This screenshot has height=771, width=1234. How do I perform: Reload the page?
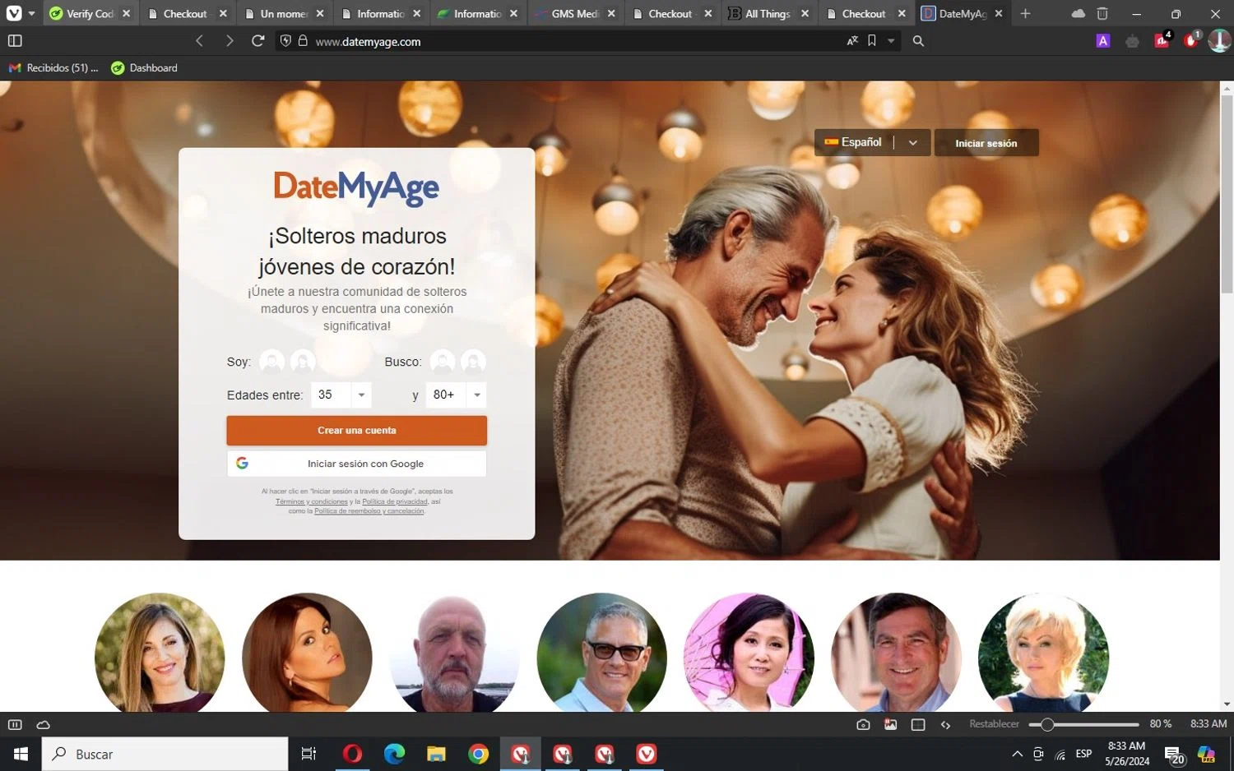[x=257, y=40]
